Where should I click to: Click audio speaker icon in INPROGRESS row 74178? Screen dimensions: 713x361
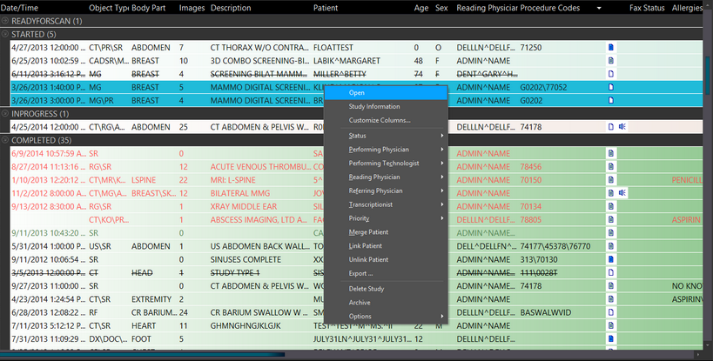[623, 127]
